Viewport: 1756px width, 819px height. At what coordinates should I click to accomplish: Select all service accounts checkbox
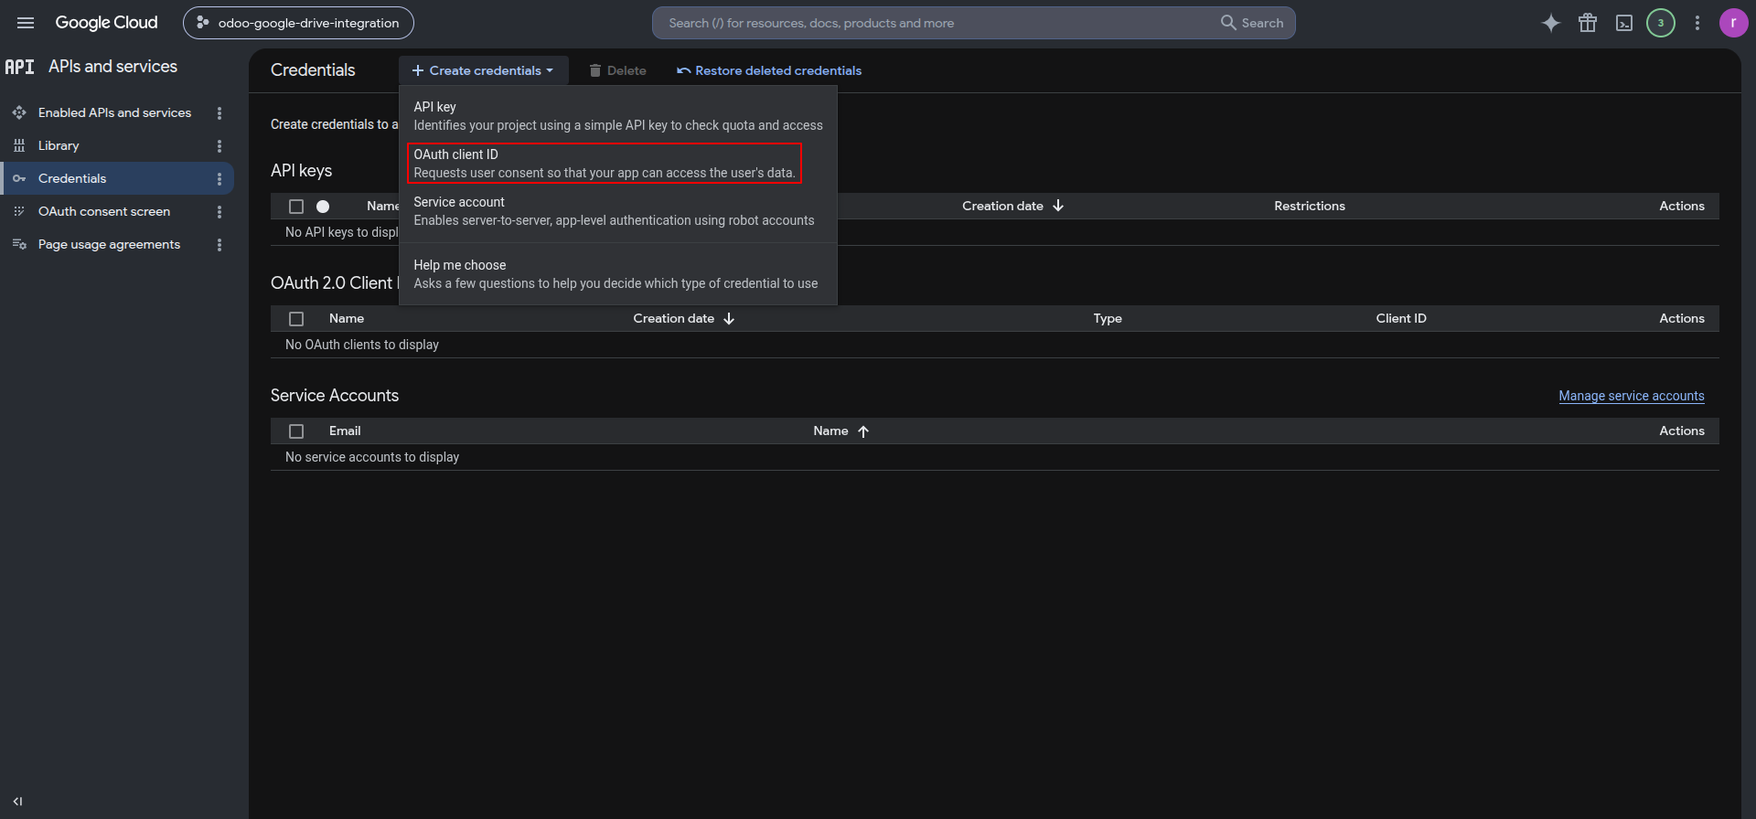pos(296,431)
